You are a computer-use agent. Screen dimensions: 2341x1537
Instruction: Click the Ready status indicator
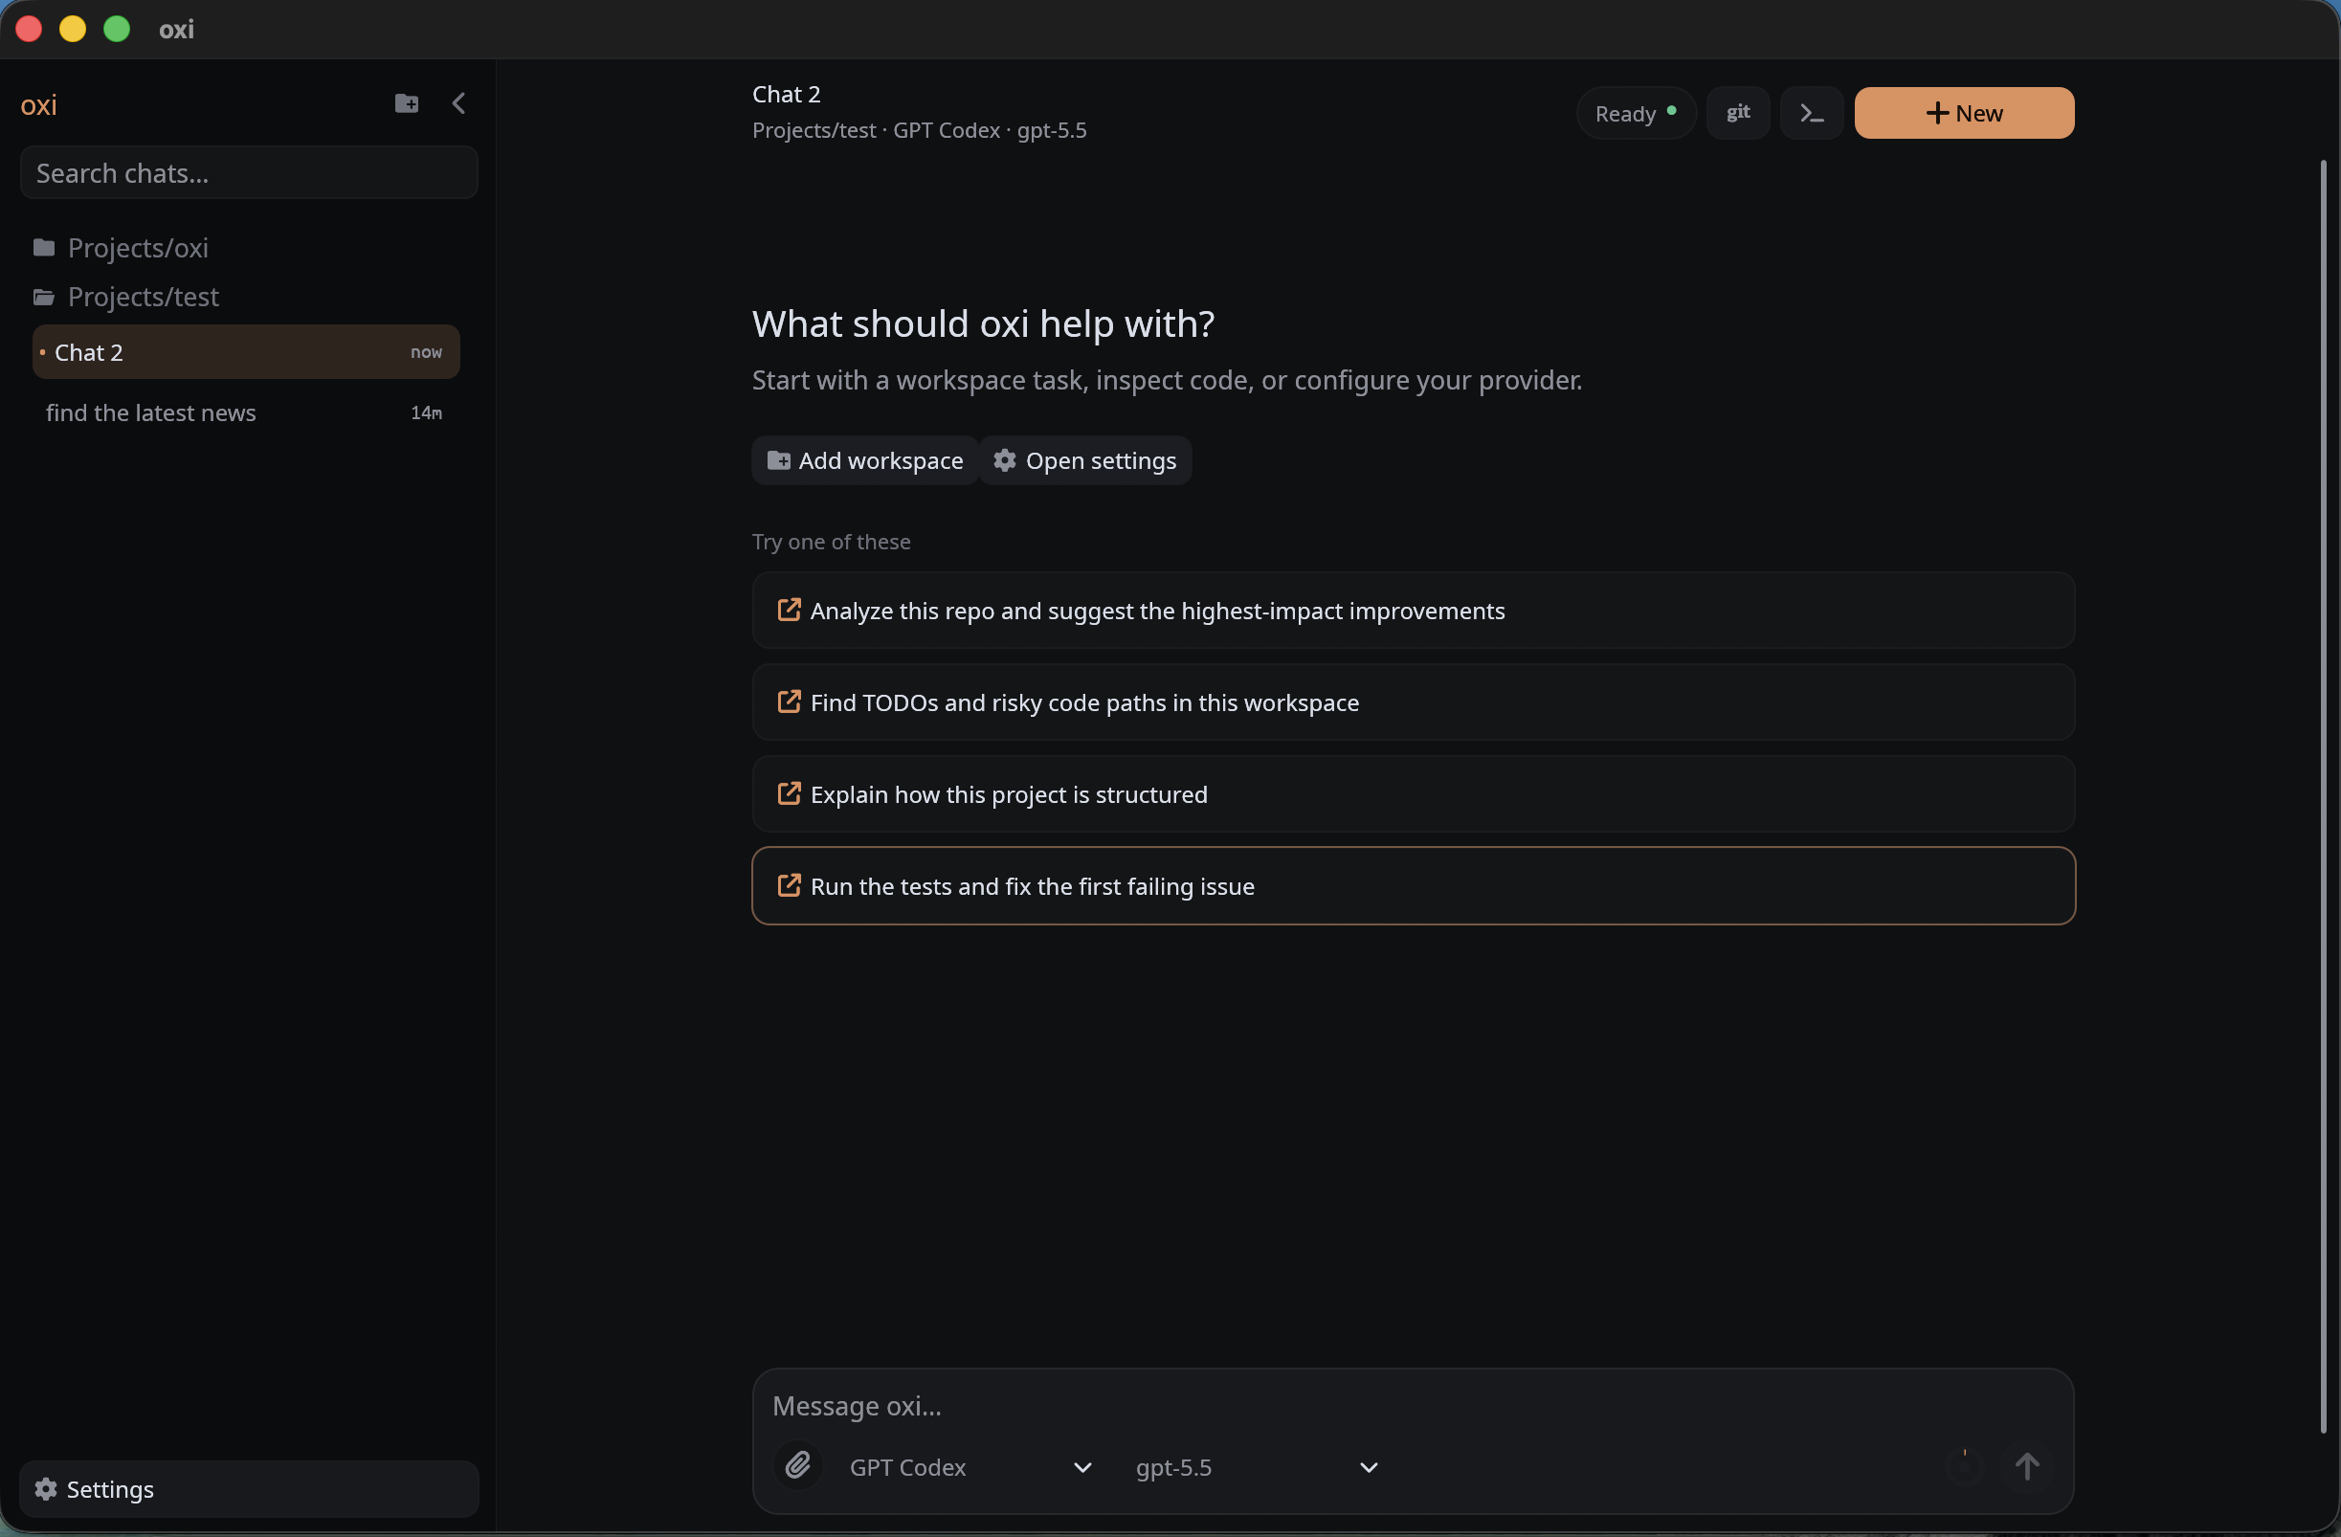tap(1636, 113)
